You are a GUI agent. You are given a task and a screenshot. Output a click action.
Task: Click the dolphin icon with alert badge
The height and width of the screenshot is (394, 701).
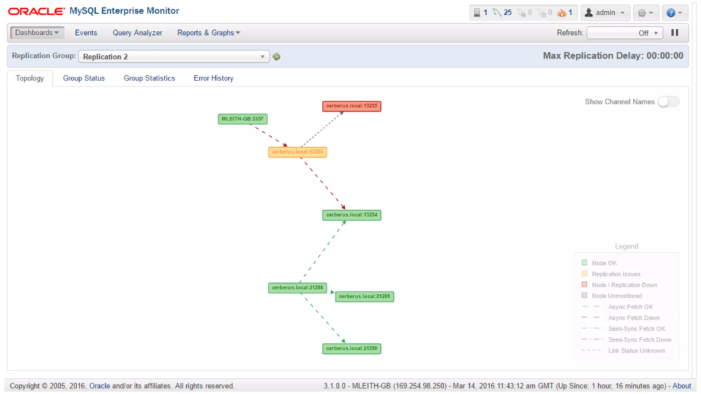pos(521,13)
